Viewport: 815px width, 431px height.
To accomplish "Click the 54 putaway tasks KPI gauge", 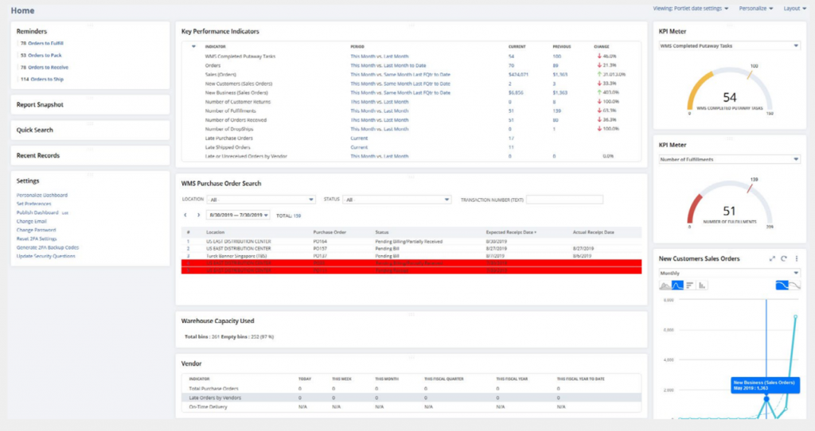I will click(x=730, y=89).
